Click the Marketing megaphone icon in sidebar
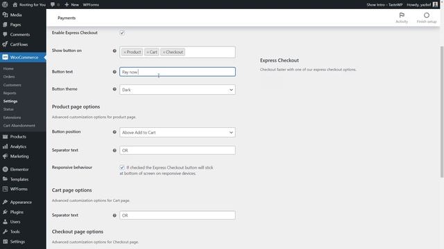Screen dimensions: 444x249 click(x=5, y=156)
